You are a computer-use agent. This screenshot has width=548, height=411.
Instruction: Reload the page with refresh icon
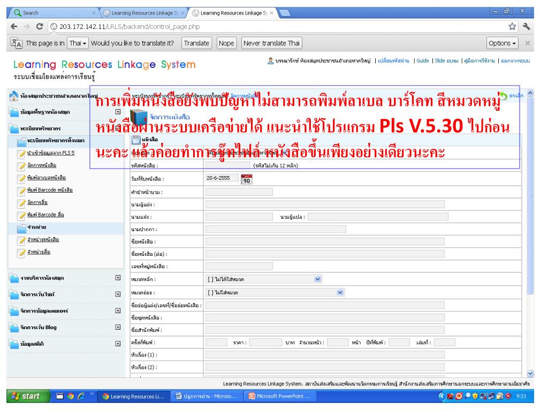click(40, 27)
